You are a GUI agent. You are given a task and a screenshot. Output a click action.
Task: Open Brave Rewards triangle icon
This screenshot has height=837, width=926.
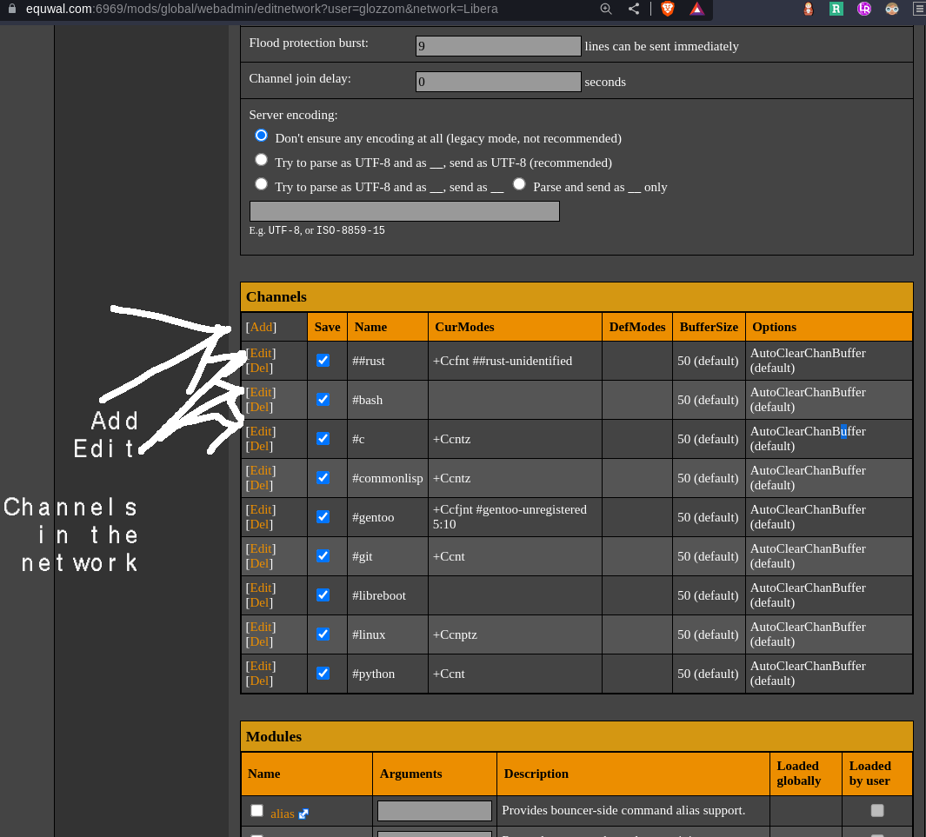point(696,9)
